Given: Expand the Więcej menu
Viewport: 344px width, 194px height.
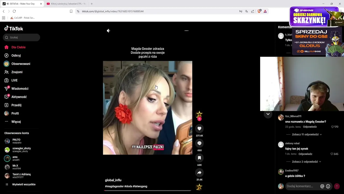Looking at the screenshot, I should click(x=16, y=122).
